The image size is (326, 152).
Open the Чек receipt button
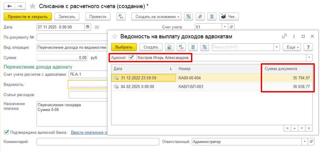click(229, 17)
